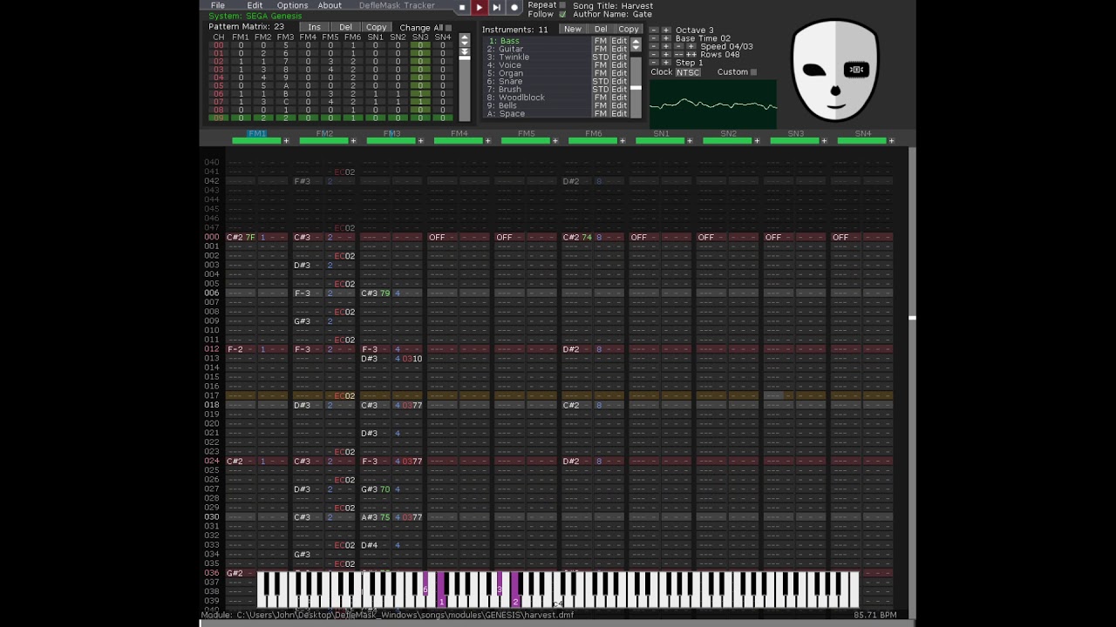Select the Organ instrument in list

point(510,73)
